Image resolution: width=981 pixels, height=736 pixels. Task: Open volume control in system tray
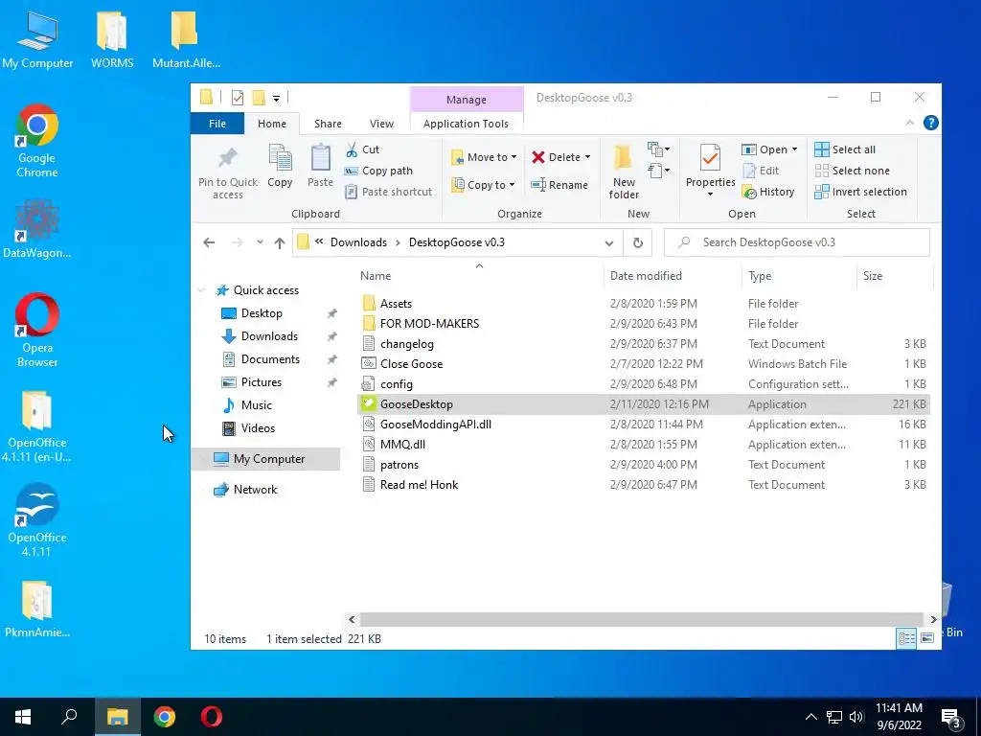point(856,717)
